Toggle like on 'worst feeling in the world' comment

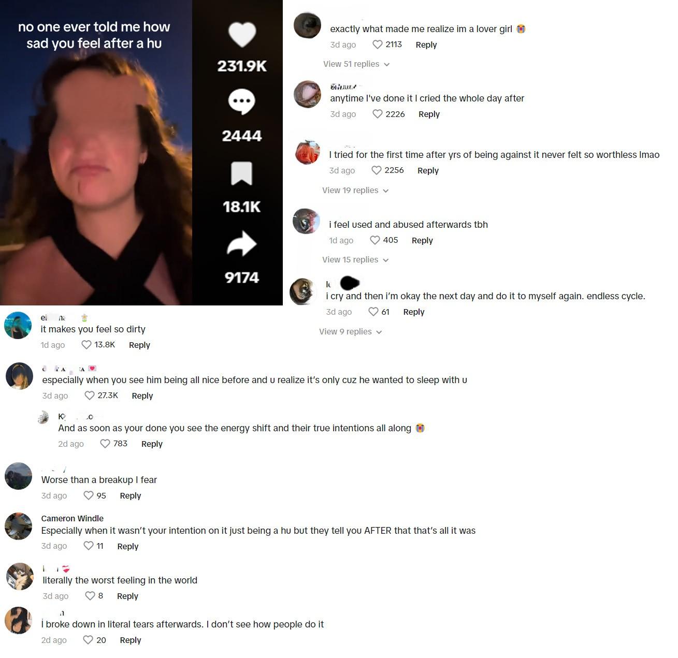pyautogui.click(x=90, y=596)
